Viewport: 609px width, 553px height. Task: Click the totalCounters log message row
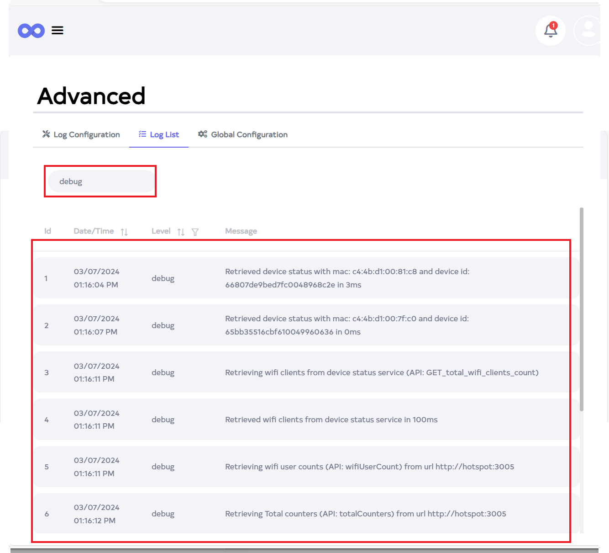point(365,514)
